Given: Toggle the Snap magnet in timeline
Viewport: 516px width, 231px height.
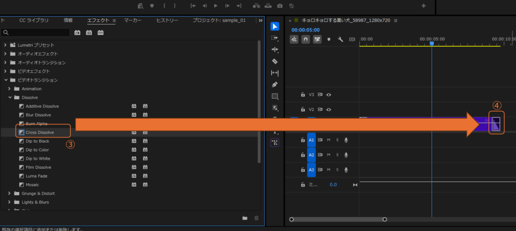Looking at the screenshot, I should coord(305,39).
